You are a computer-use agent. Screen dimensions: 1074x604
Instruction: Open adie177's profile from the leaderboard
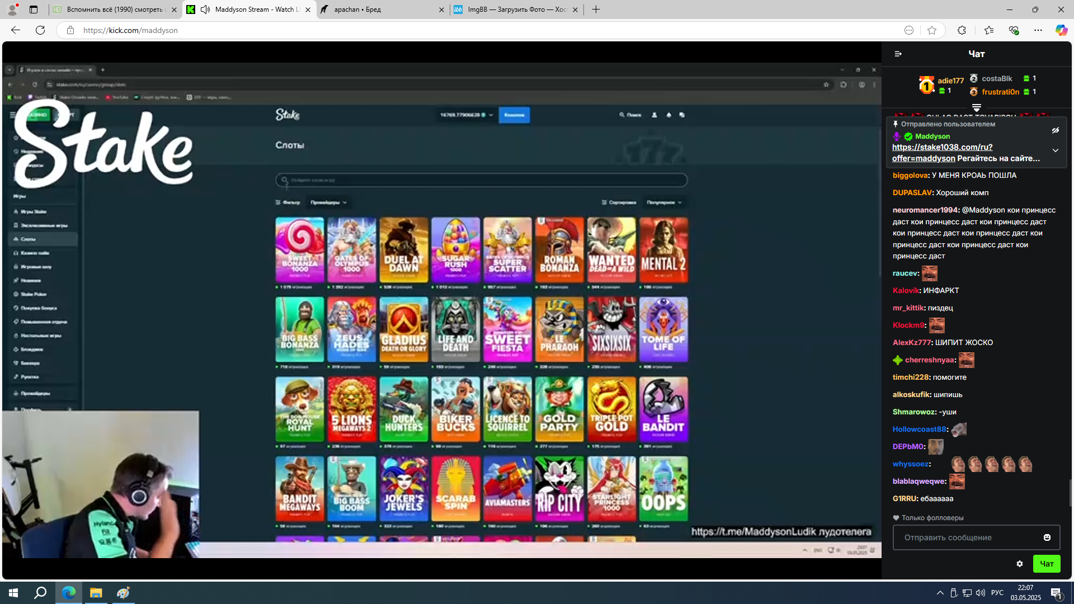950,81
